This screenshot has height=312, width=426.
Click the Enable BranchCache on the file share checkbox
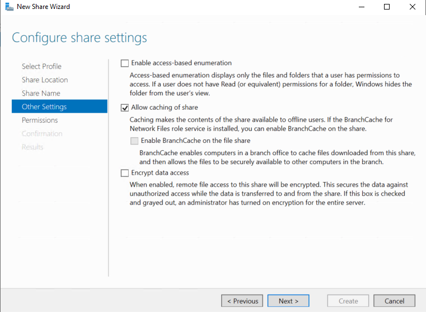(134, 141)
